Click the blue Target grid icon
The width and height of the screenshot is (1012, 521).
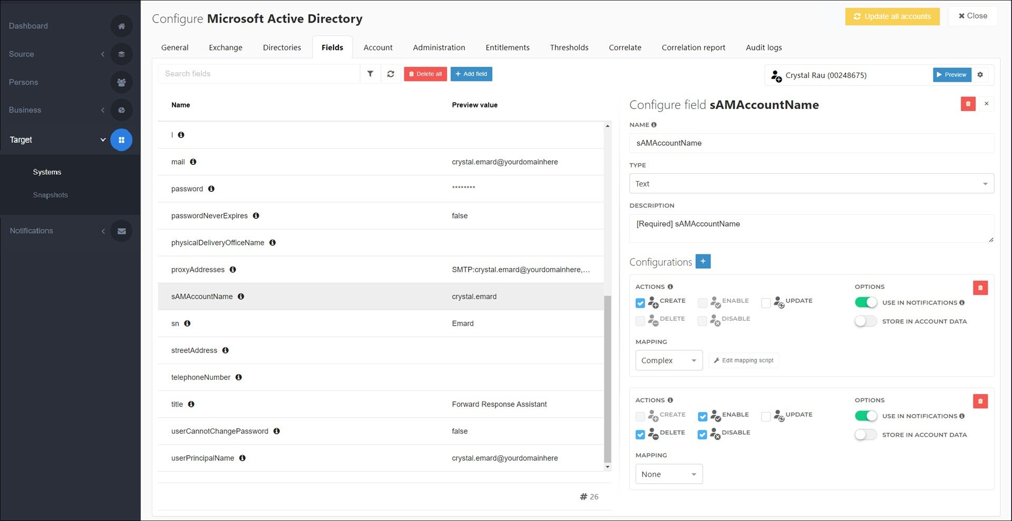[121, 140]
